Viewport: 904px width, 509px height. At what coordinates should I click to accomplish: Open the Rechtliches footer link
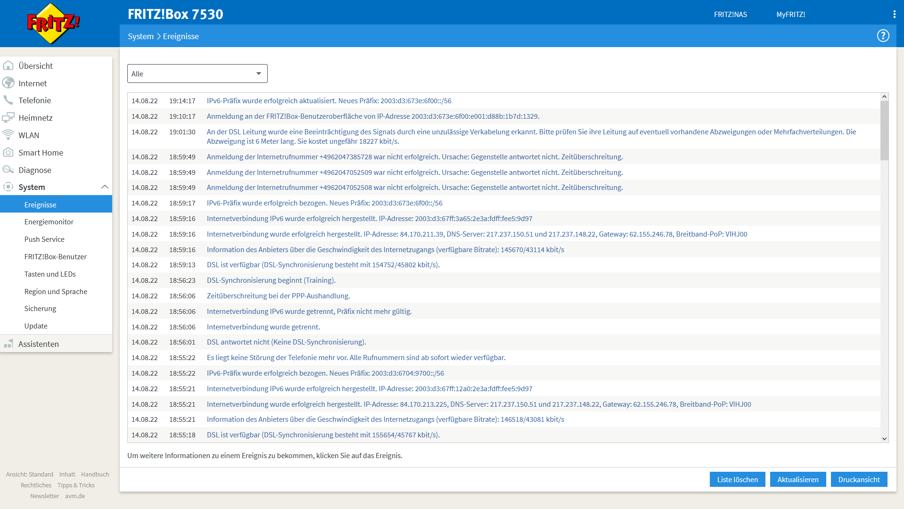point(36,485)
